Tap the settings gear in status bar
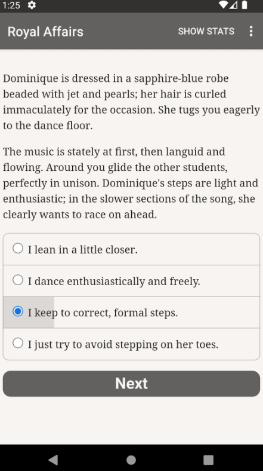The height and width of the screenshot is (471, 263). tap(32, 5)
